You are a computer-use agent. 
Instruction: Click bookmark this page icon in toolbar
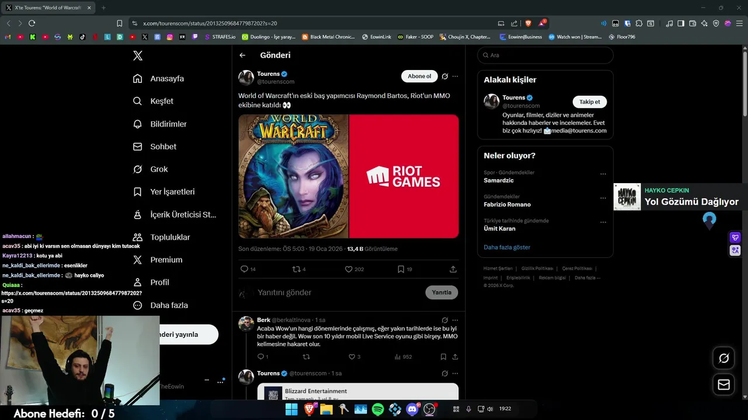119,23
